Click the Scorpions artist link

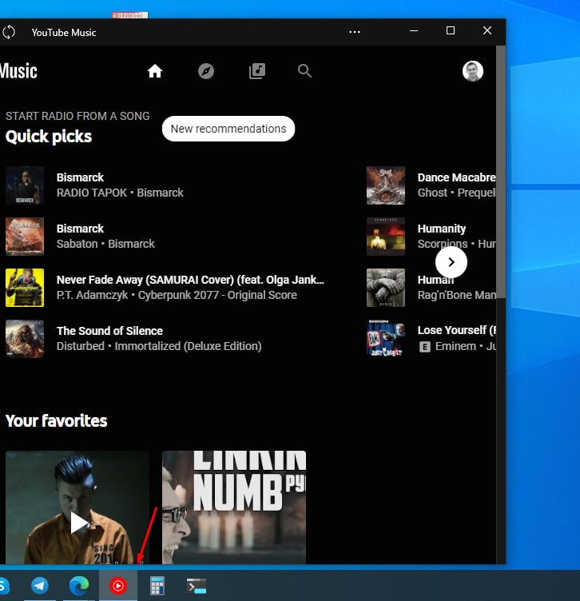click(x=443, y=244)
